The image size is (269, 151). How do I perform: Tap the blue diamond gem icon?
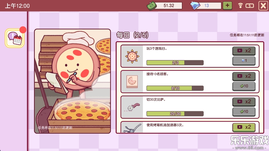tap(195, 5)
